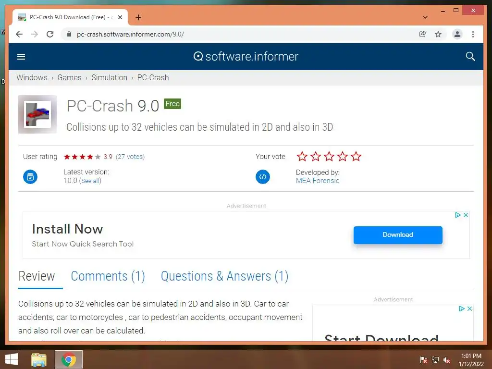Click the browser forward arrow
Screen dimensions: 492x369
pyautogui.click(x=35, y=34)
